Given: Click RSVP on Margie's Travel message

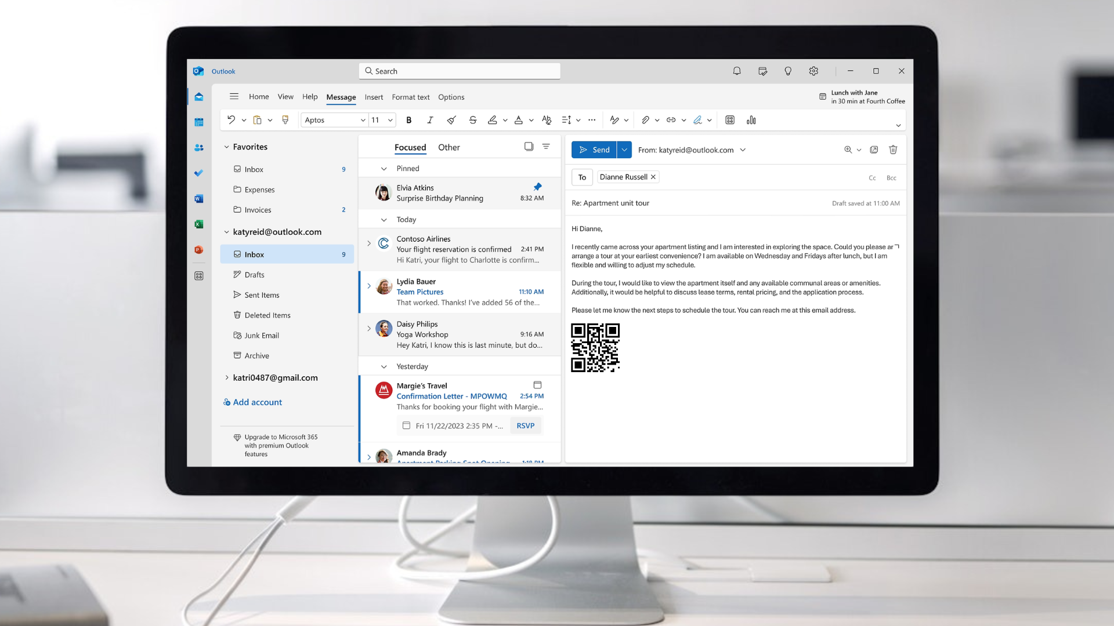Looking at the screenshot, I should point(526,425).
